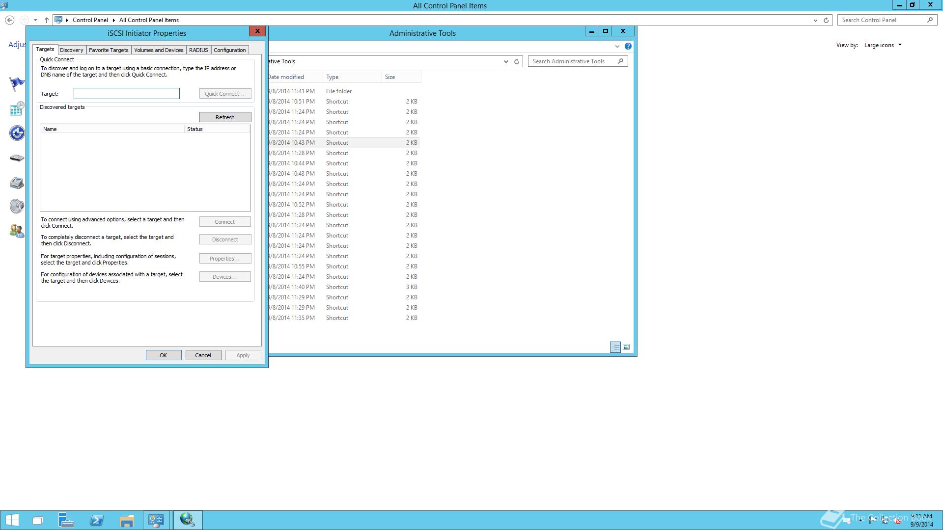
Task: Open the Keyboard icon in Control Panel
Action: (x=17, y=158)
